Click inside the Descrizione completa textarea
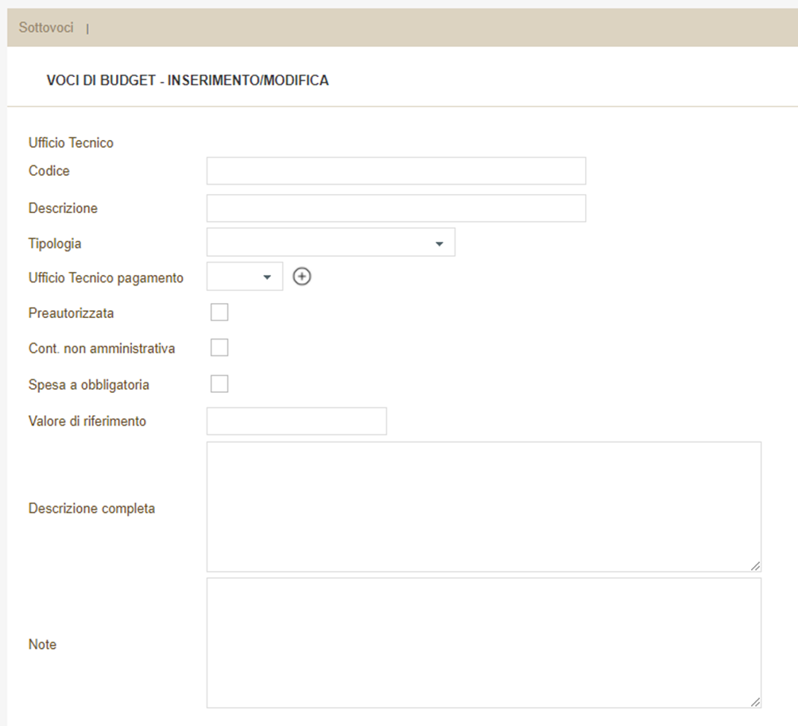798x726 pixels. point(483,507)
